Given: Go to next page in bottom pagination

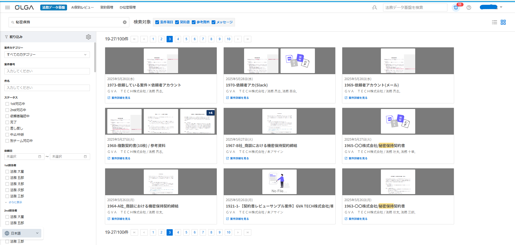Looking at the screenshot, I should [238, 232].
